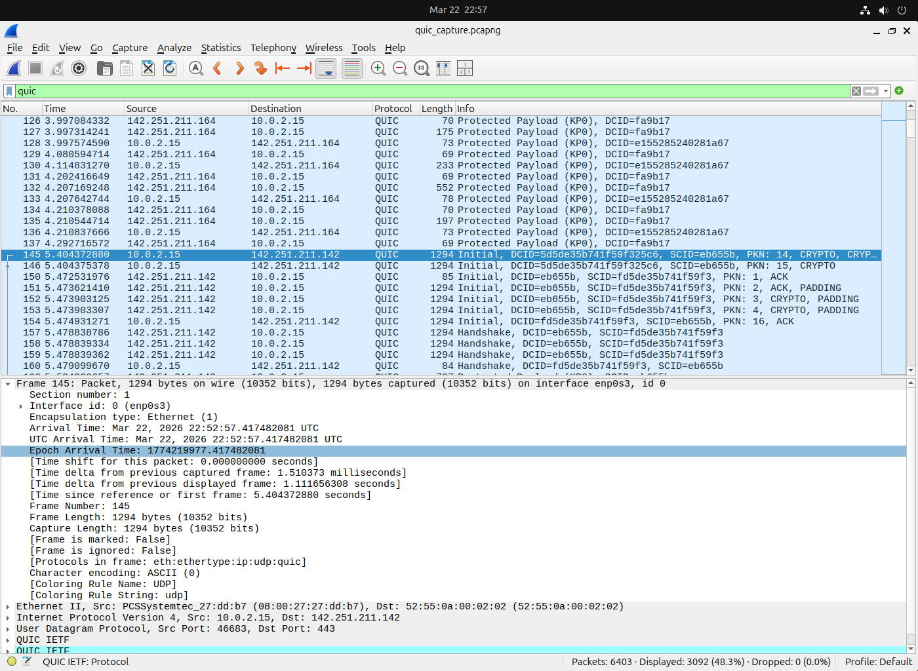
Task: Open the Analyze menu
Action: click(x=174, y=48)
